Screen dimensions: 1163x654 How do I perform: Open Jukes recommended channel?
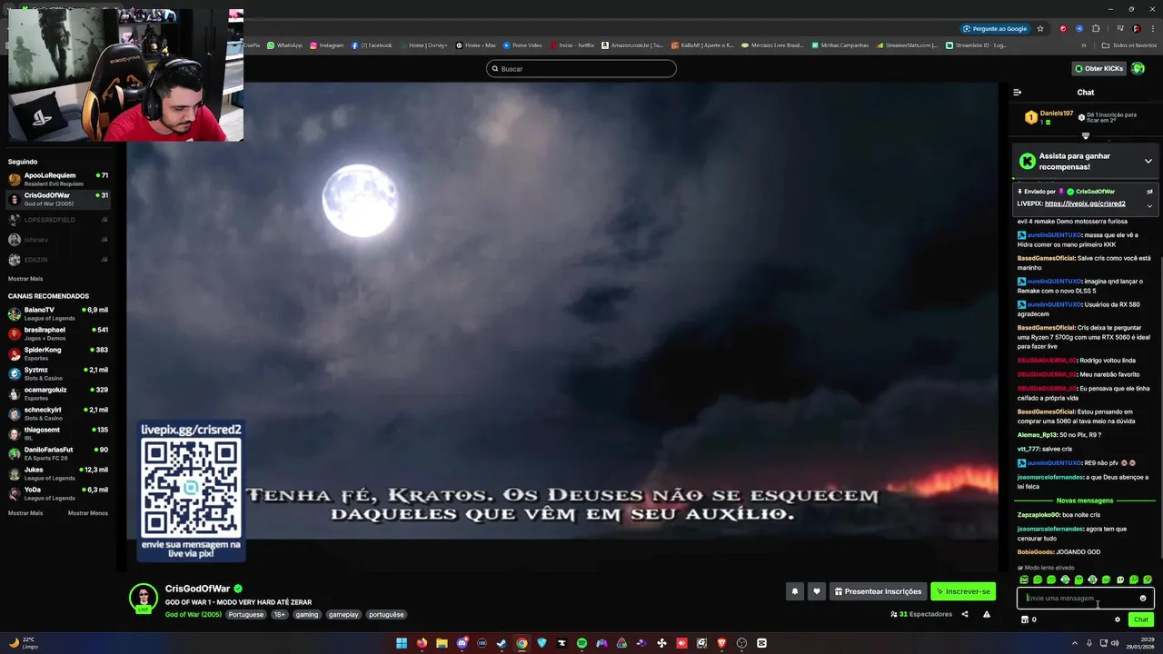click(58, 473)
